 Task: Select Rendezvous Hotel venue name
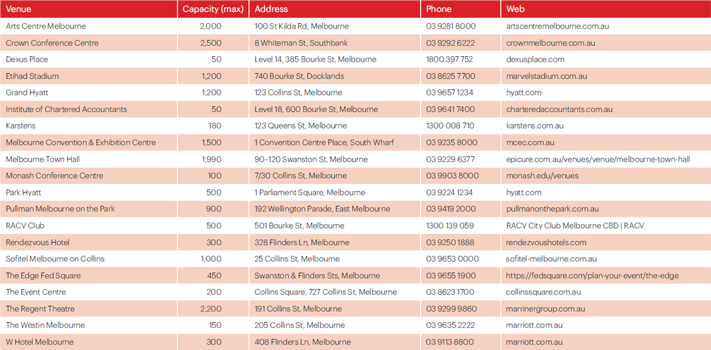tap(38, 242)
